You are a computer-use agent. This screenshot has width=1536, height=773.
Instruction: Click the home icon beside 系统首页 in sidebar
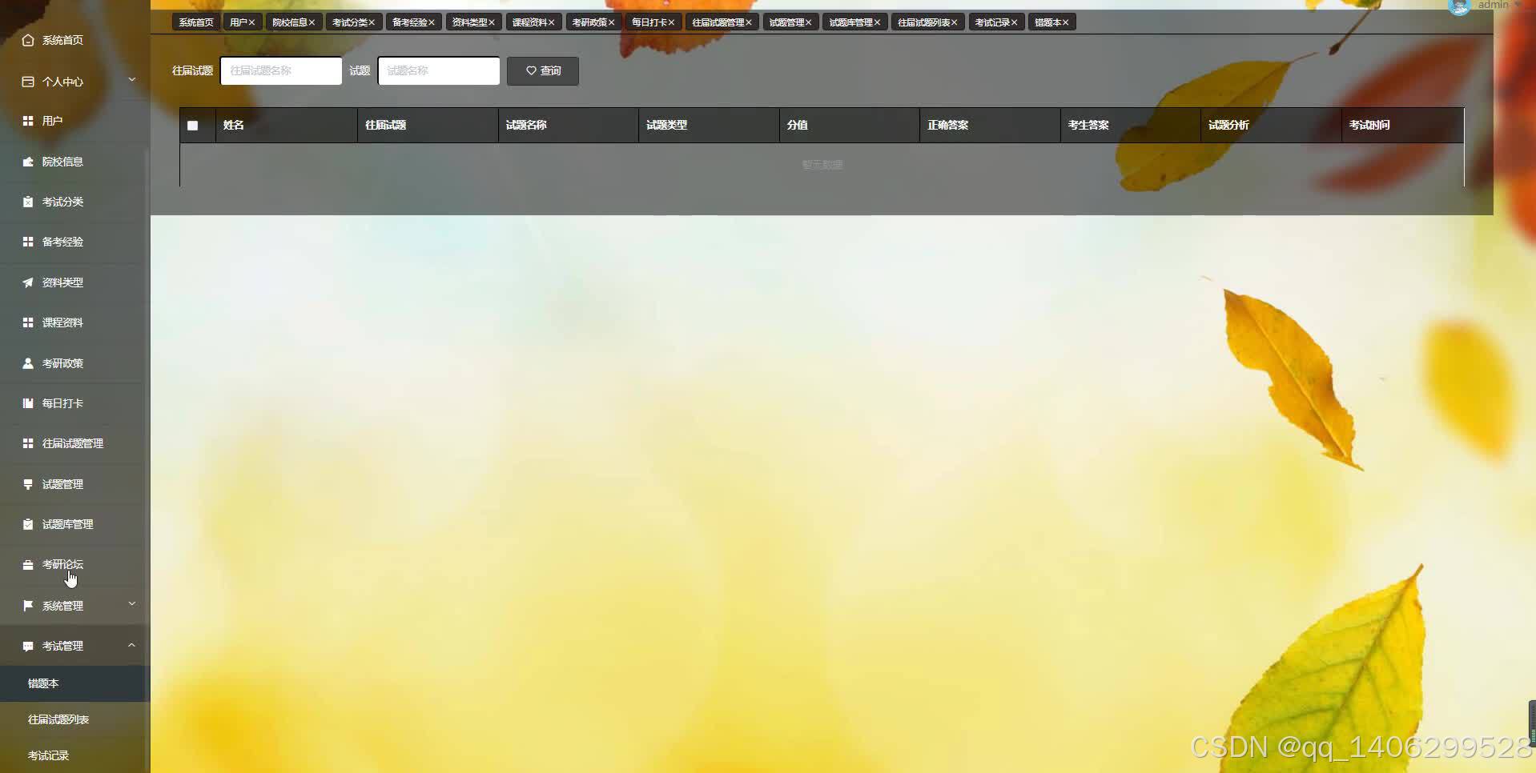tap(28, 40)
